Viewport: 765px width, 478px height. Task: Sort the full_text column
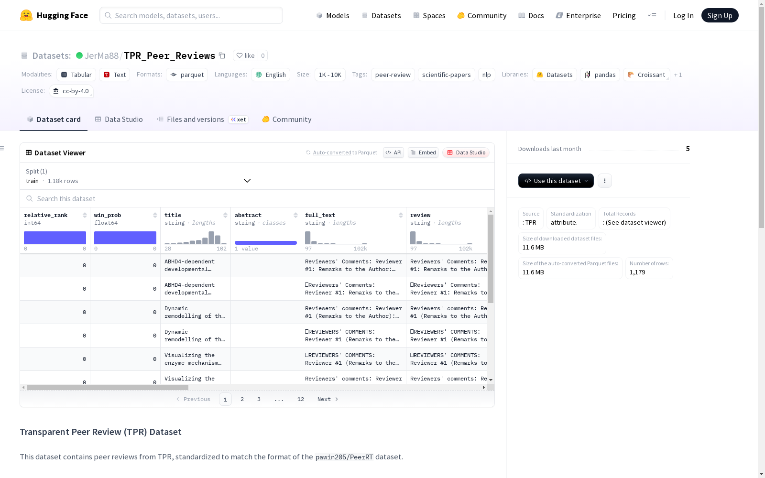click(x=401, y=215)
